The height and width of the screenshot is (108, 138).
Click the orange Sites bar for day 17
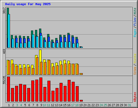[x=74, y=69]
